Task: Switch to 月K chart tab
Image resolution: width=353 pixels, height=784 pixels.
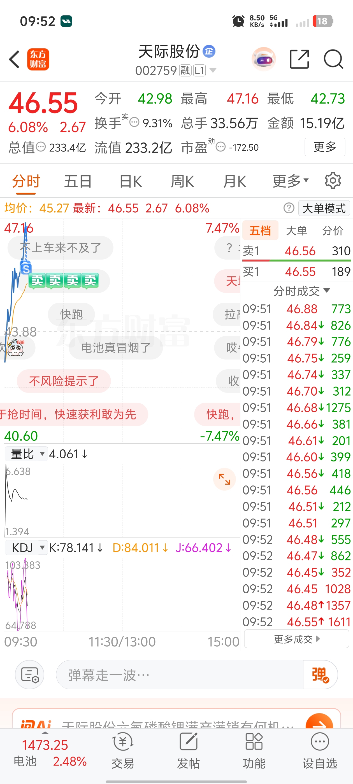Action: coord(234,181)
